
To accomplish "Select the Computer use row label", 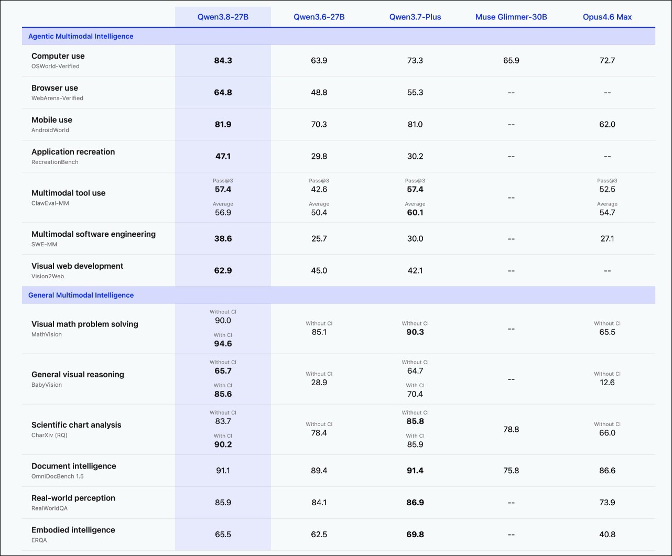I will (58, 56).
